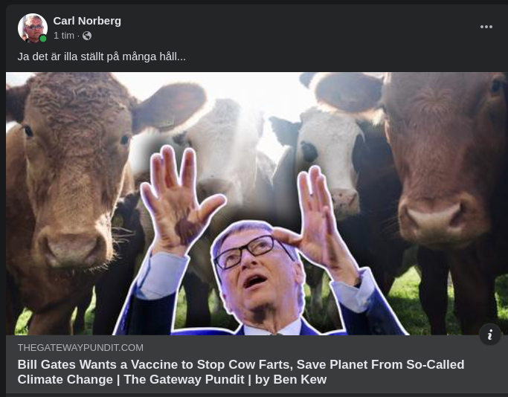Click the brown cow's nose on left
508x397 pixels.
click(x=73, y=247)
